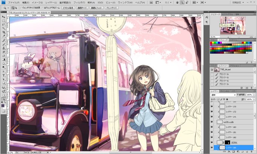Image resolution: width=257 pixels, height=154 pixels.
Task: Open the 初期設定 workspace dropdown
Action: click(238, 3)
